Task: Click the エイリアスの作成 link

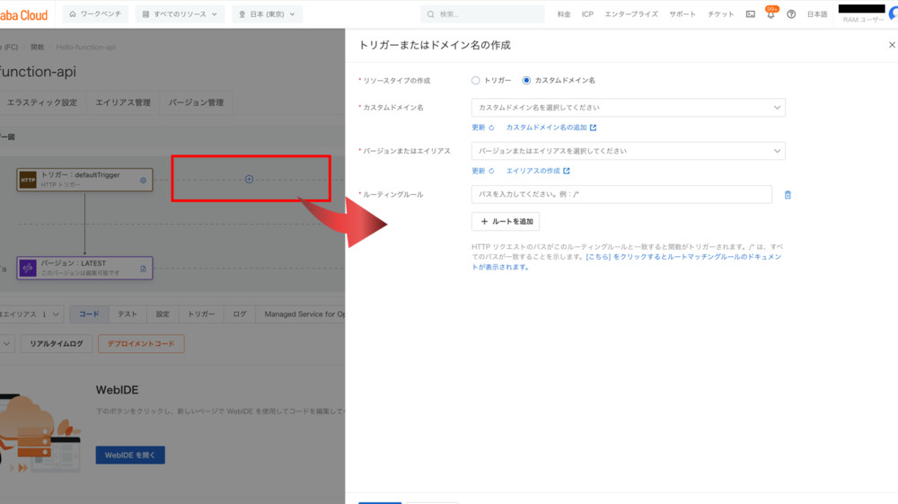Action: (x=537, y=171)
